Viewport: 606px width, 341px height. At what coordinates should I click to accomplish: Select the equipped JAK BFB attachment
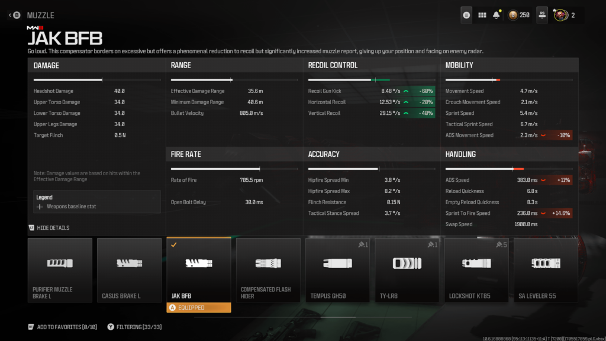click(199, 270)
